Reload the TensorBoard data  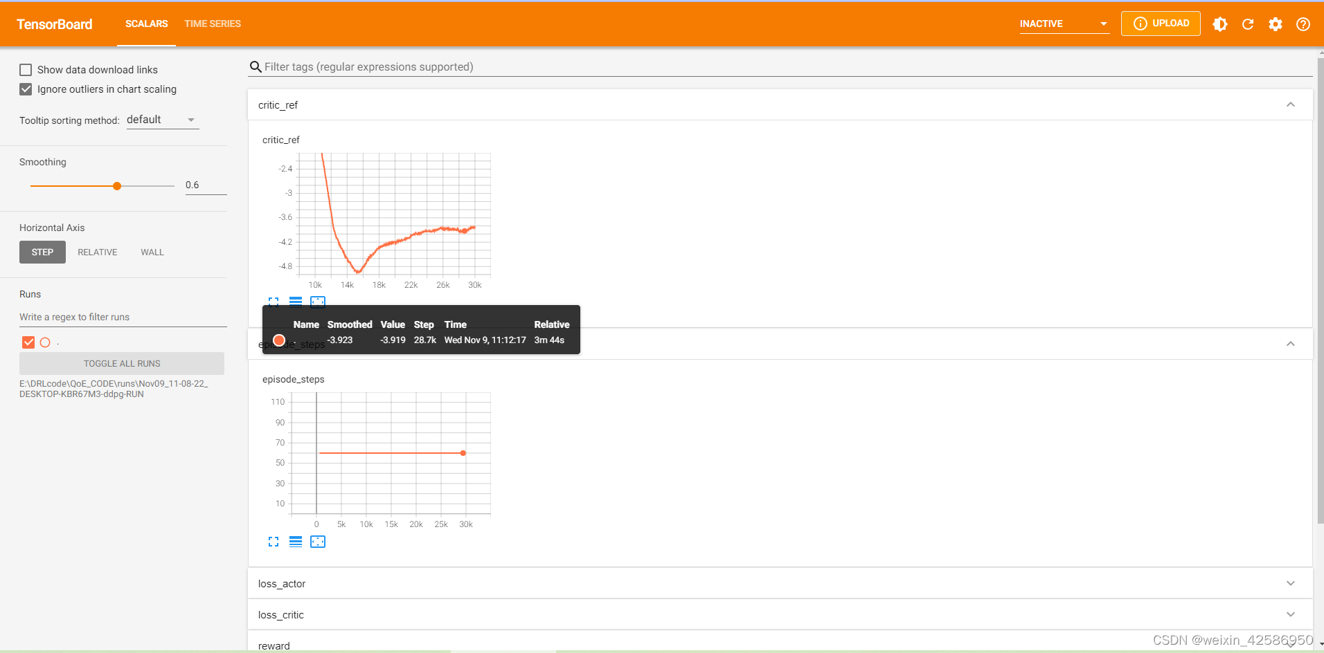point(1248,24)
